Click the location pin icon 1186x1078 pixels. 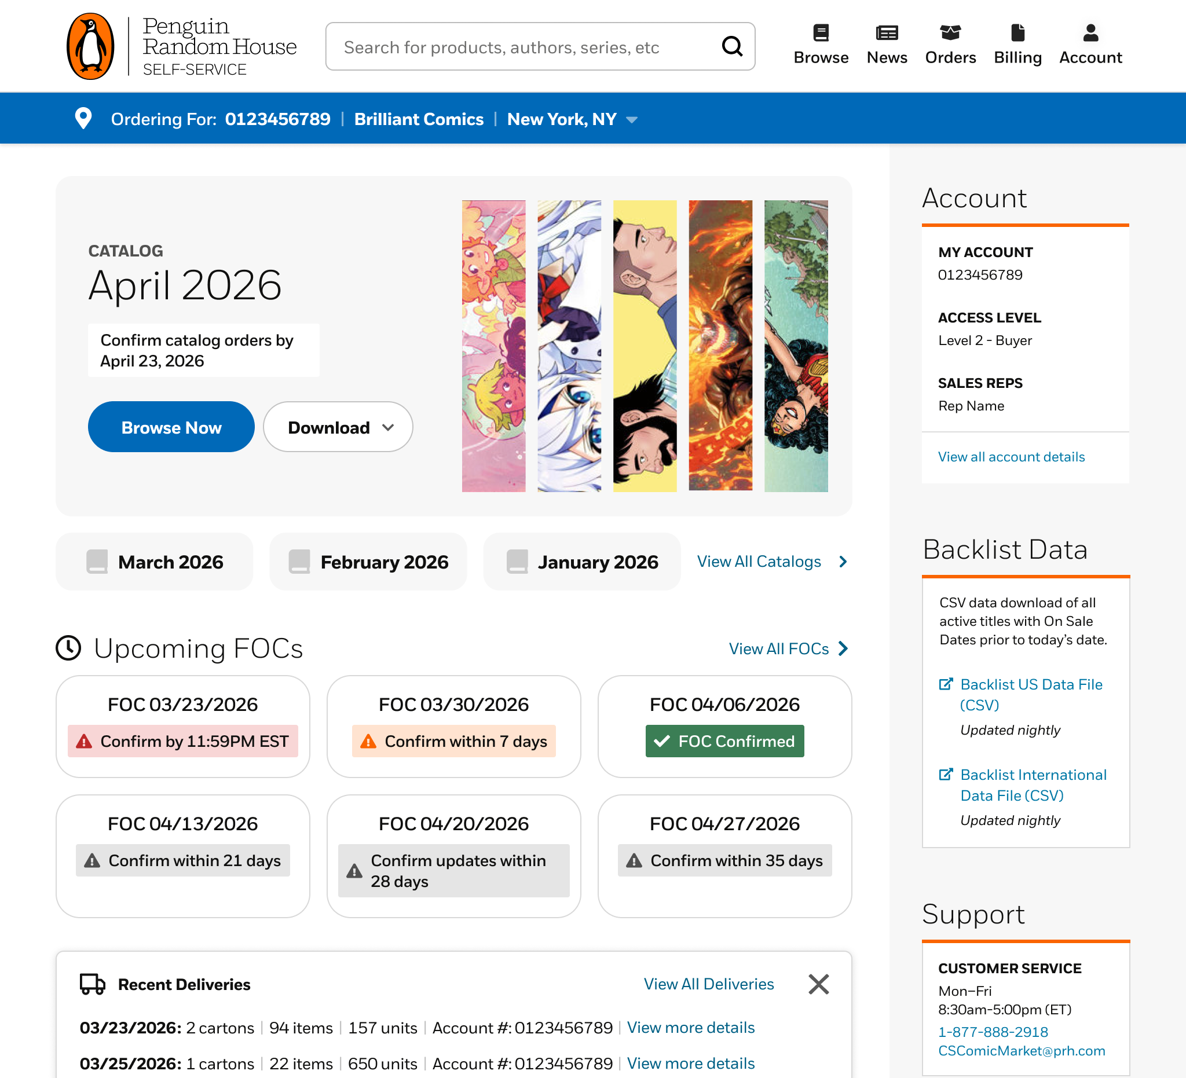tap(83, 119)
